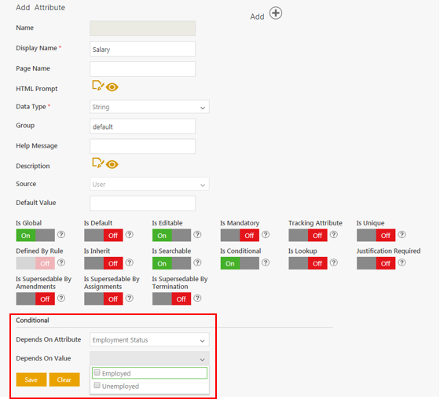This screenshot has width=440, height=403.
Task: Open help icon next to Is Lookup
Action: (x=333, y=262)
